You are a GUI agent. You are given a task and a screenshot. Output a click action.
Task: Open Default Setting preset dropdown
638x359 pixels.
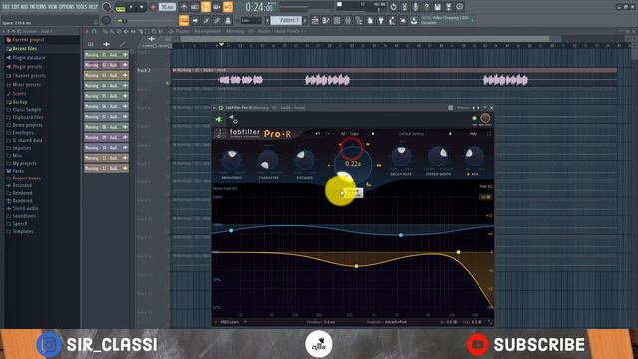(411, 134)
